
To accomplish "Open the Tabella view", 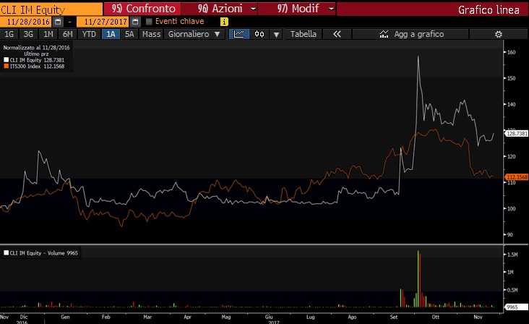I will click(304, 34).
